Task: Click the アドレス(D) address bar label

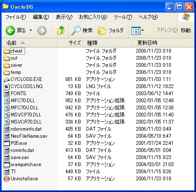Action: pyautogui.click(x=167, y=30)
